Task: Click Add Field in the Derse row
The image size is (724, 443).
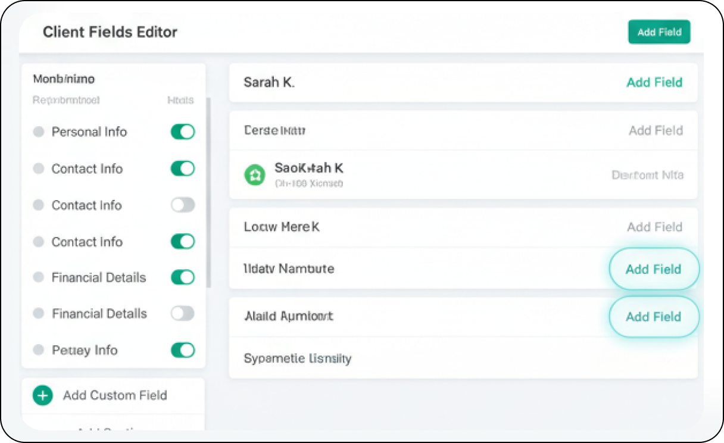Action: coord(655,130)
